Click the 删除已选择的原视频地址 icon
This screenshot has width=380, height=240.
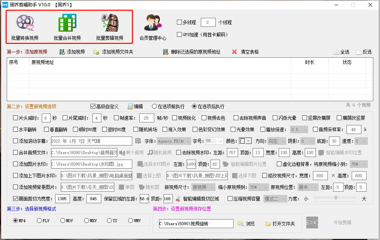(165, 52)
